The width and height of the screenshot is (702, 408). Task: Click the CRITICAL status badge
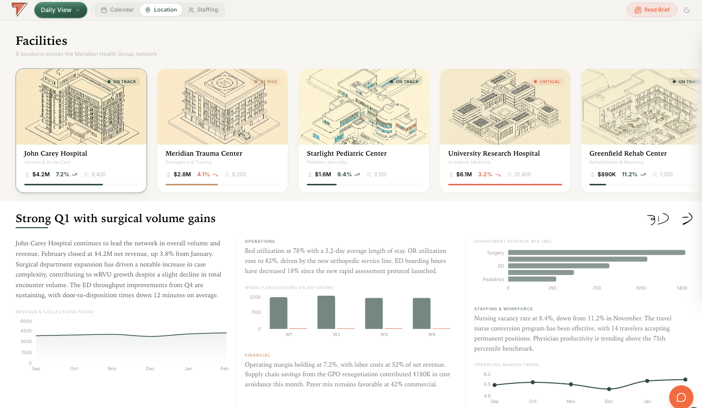point(547,82)
